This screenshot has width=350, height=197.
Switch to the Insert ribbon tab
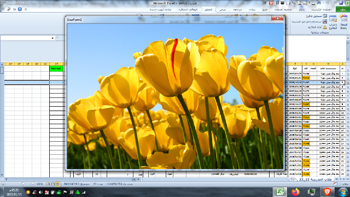point(301,10)
